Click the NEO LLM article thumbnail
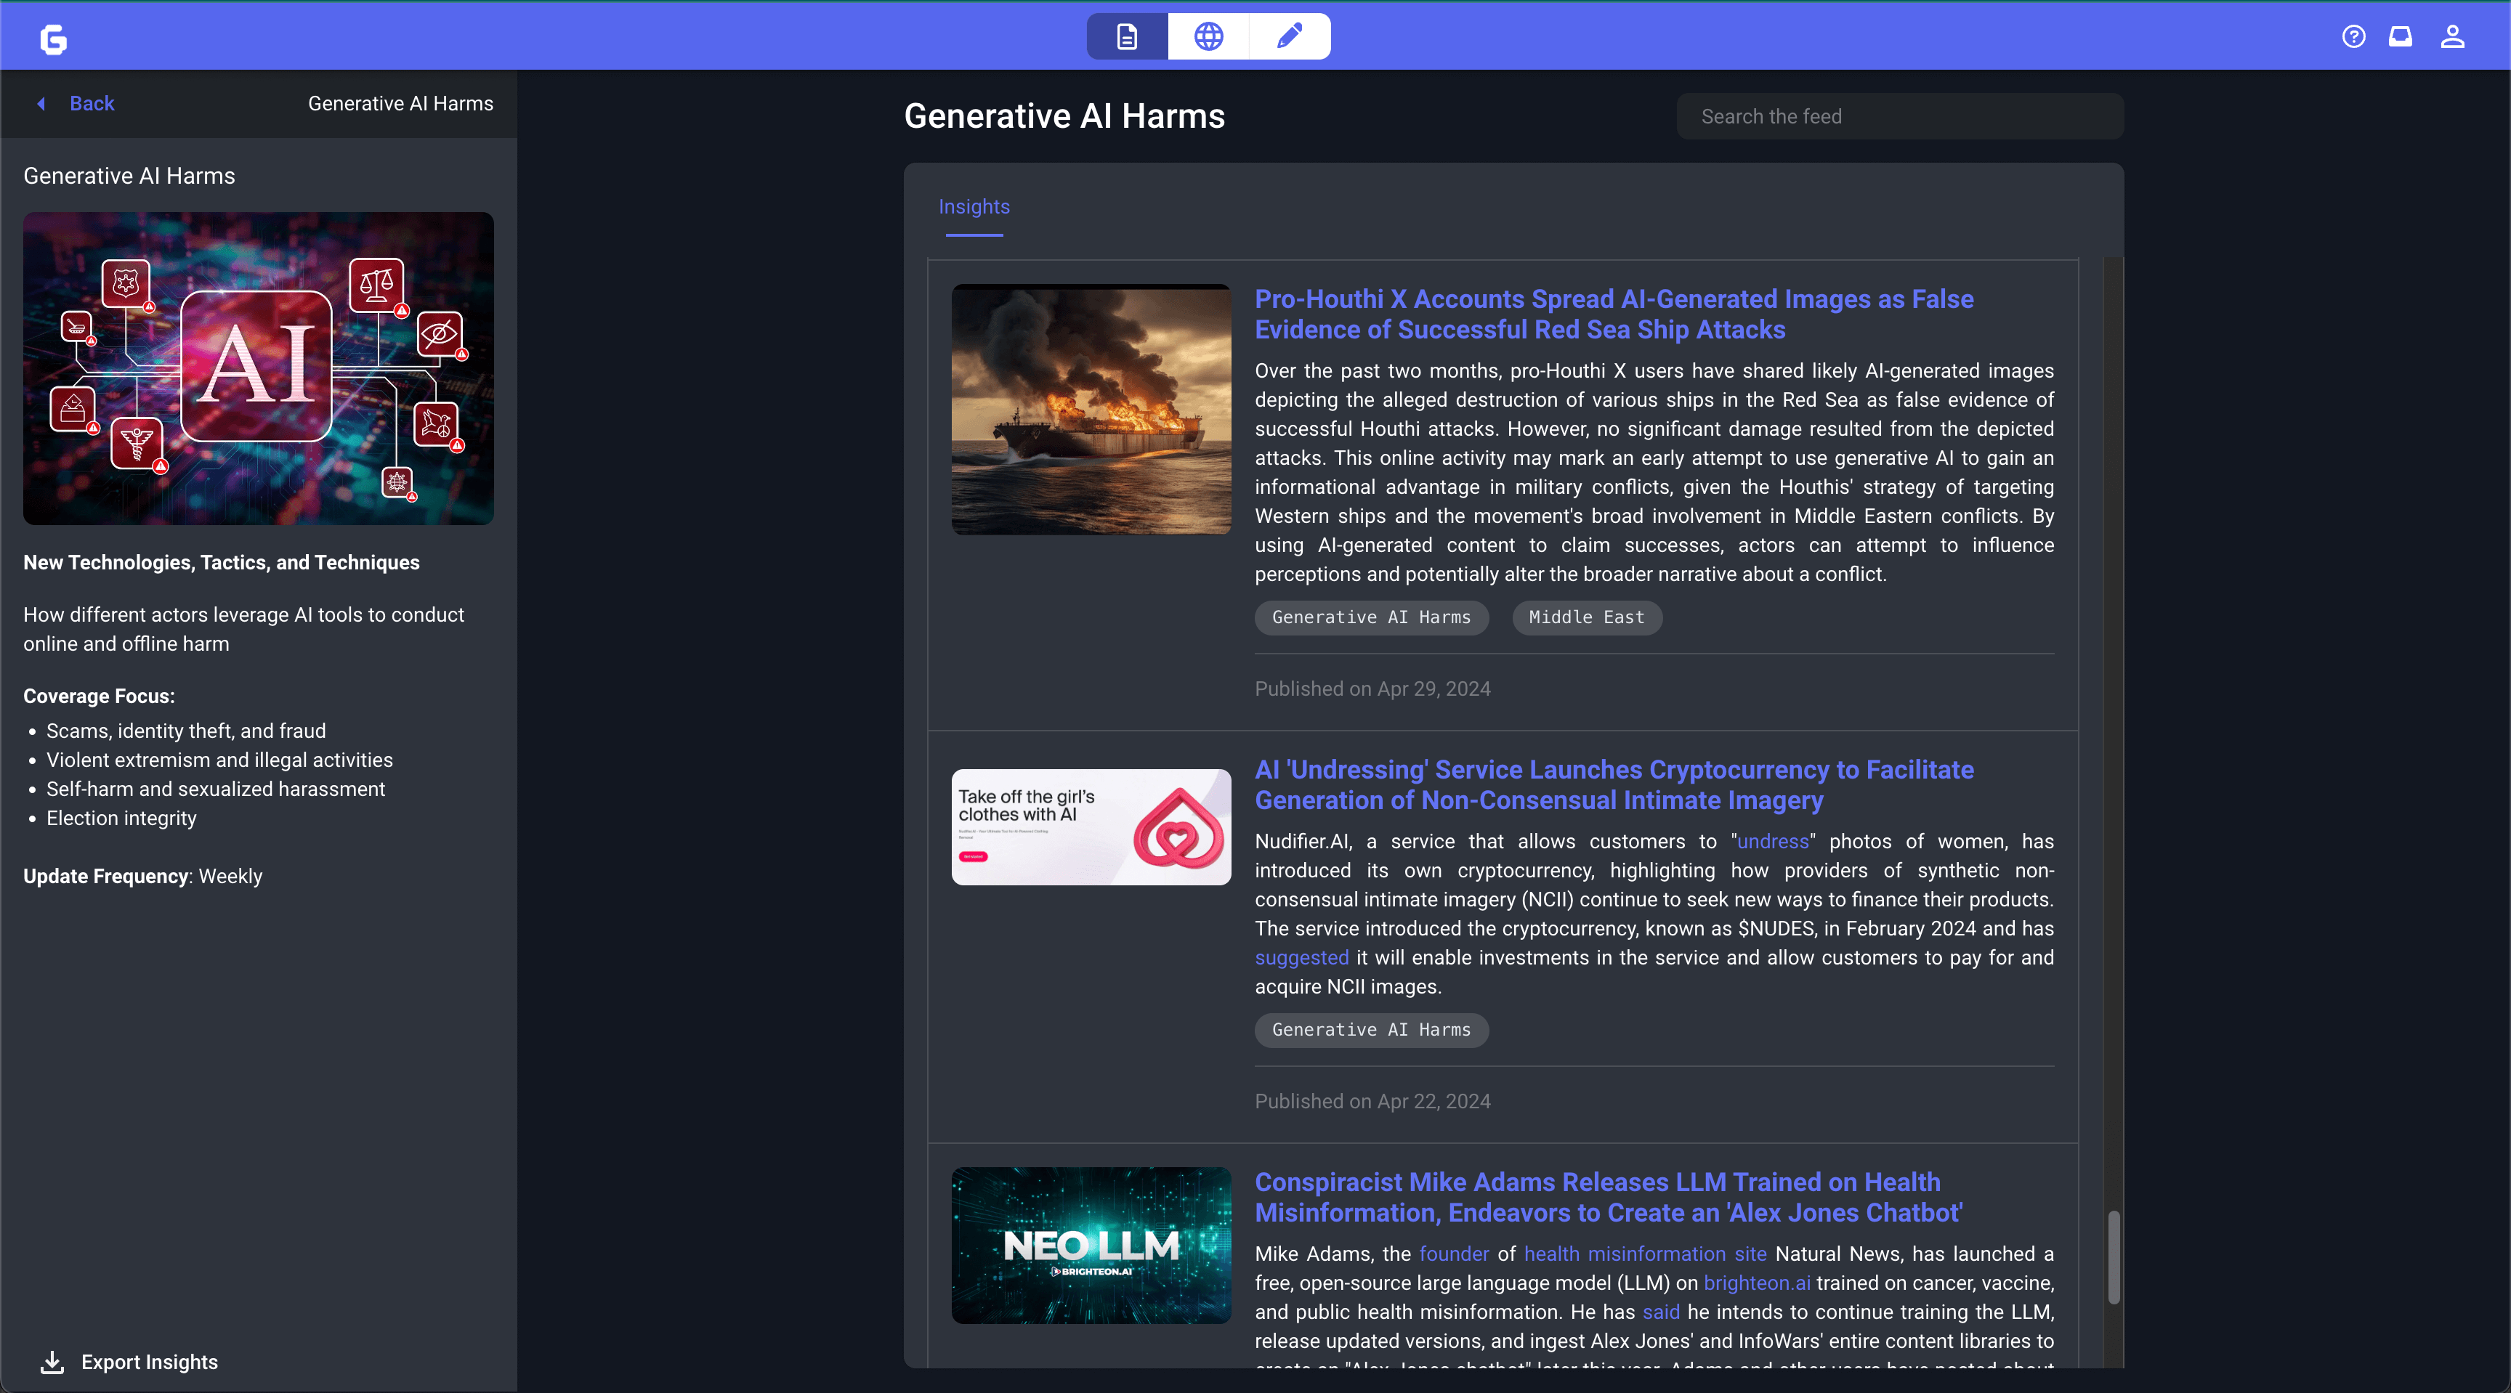The image size is (2511, 1393). pyautogui.click(x=1091, y=1246)
